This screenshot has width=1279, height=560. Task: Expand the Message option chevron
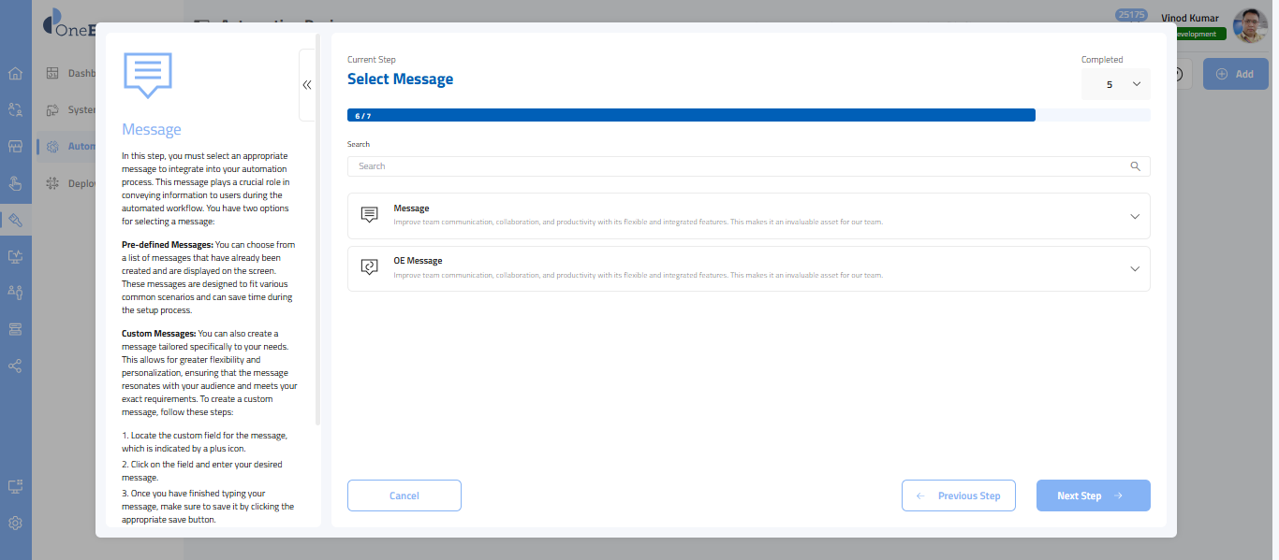tap(1135, 216)
